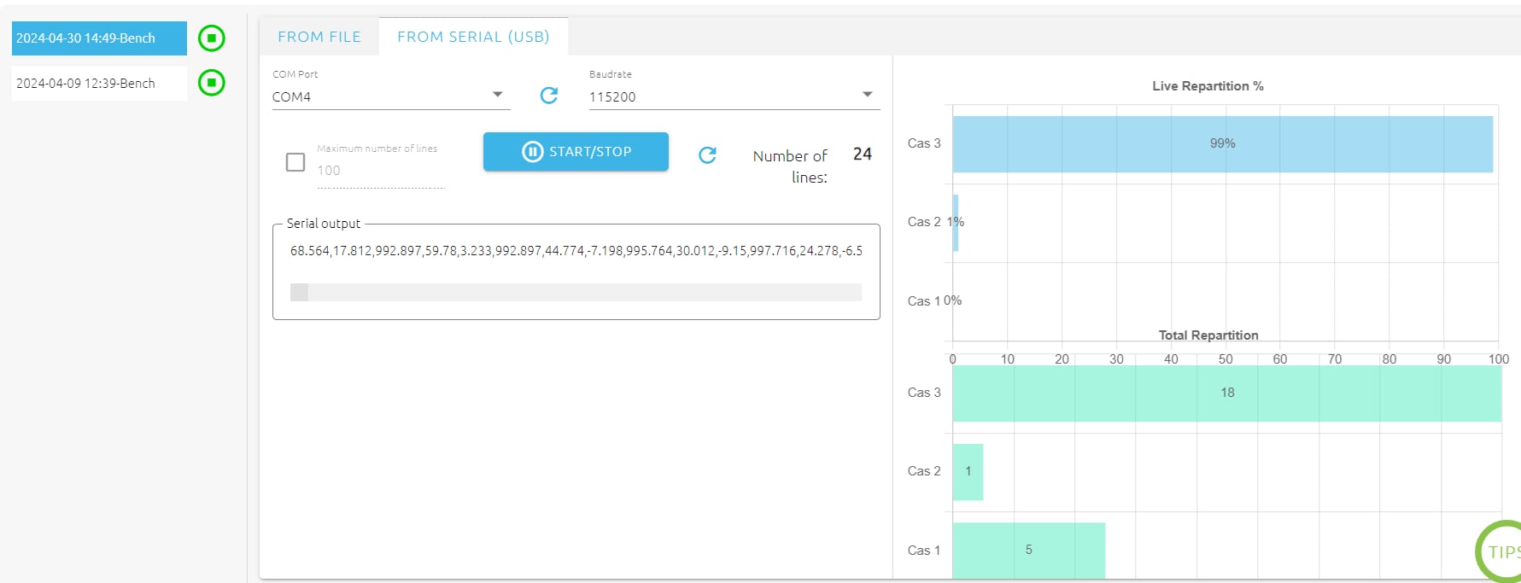The height and width of the screenshot is (583, 1521).
Task: Select the FROM SERIAL (USB) tab
Action: click(x=473, y=37)
